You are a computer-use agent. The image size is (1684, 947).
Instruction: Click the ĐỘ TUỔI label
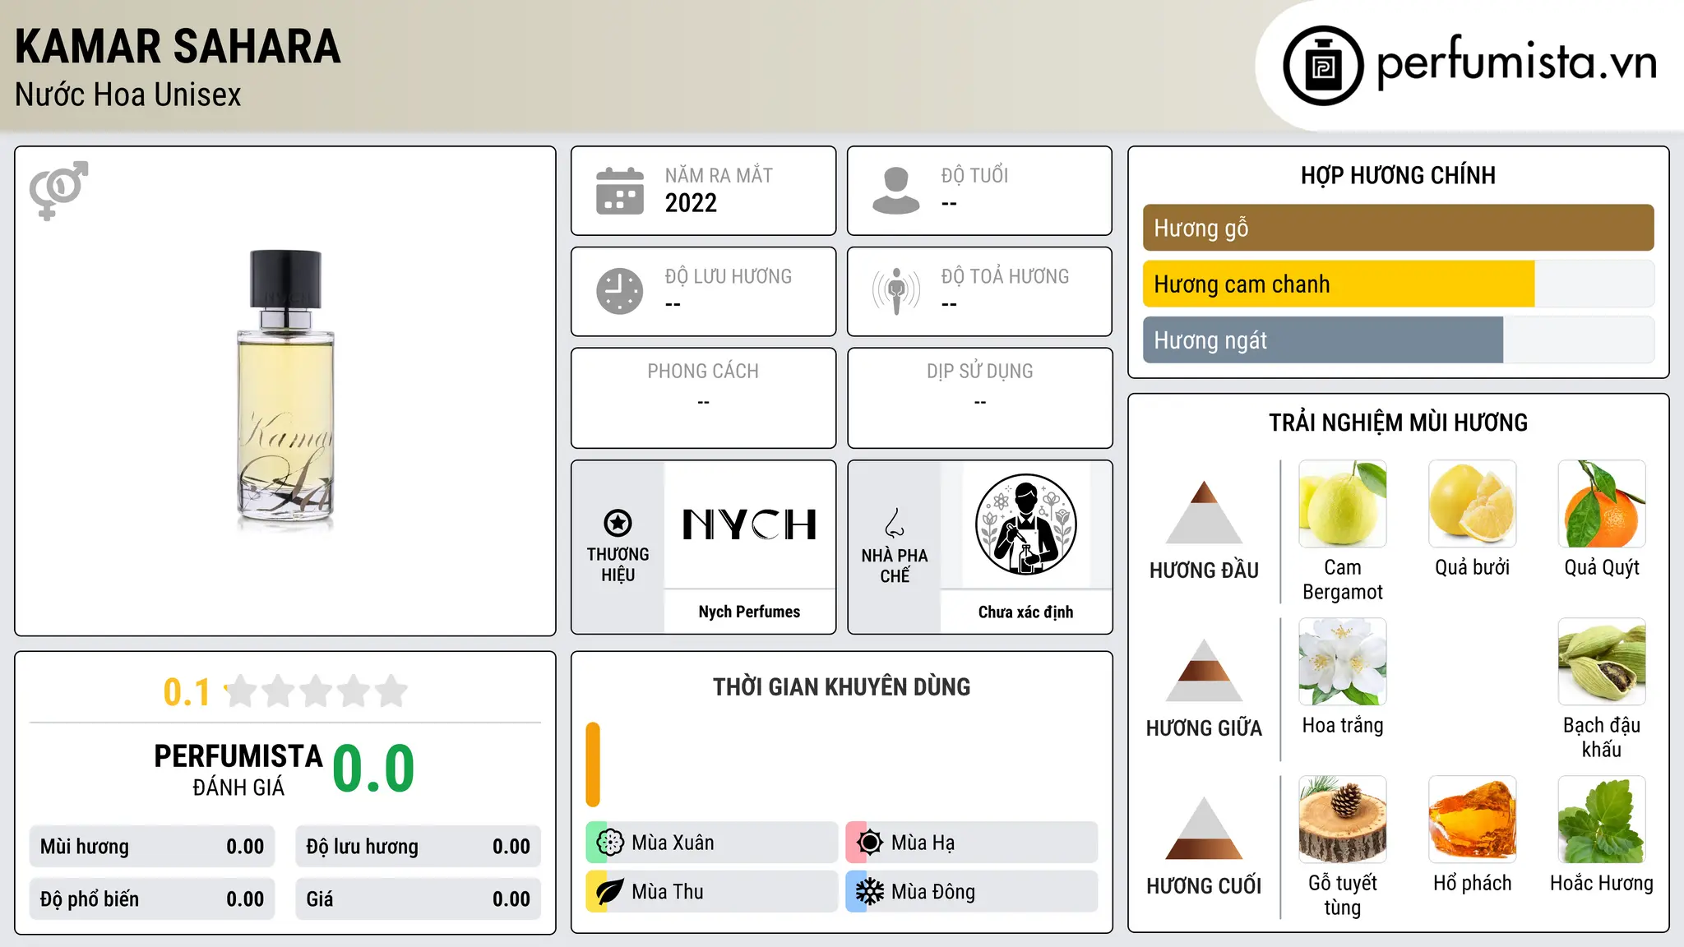[974, 175]
